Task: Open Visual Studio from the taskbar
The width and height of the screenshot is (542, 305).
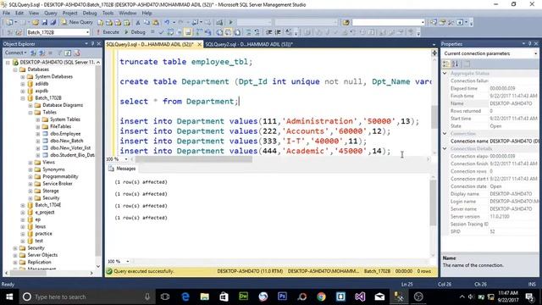Action: [360, 297]
